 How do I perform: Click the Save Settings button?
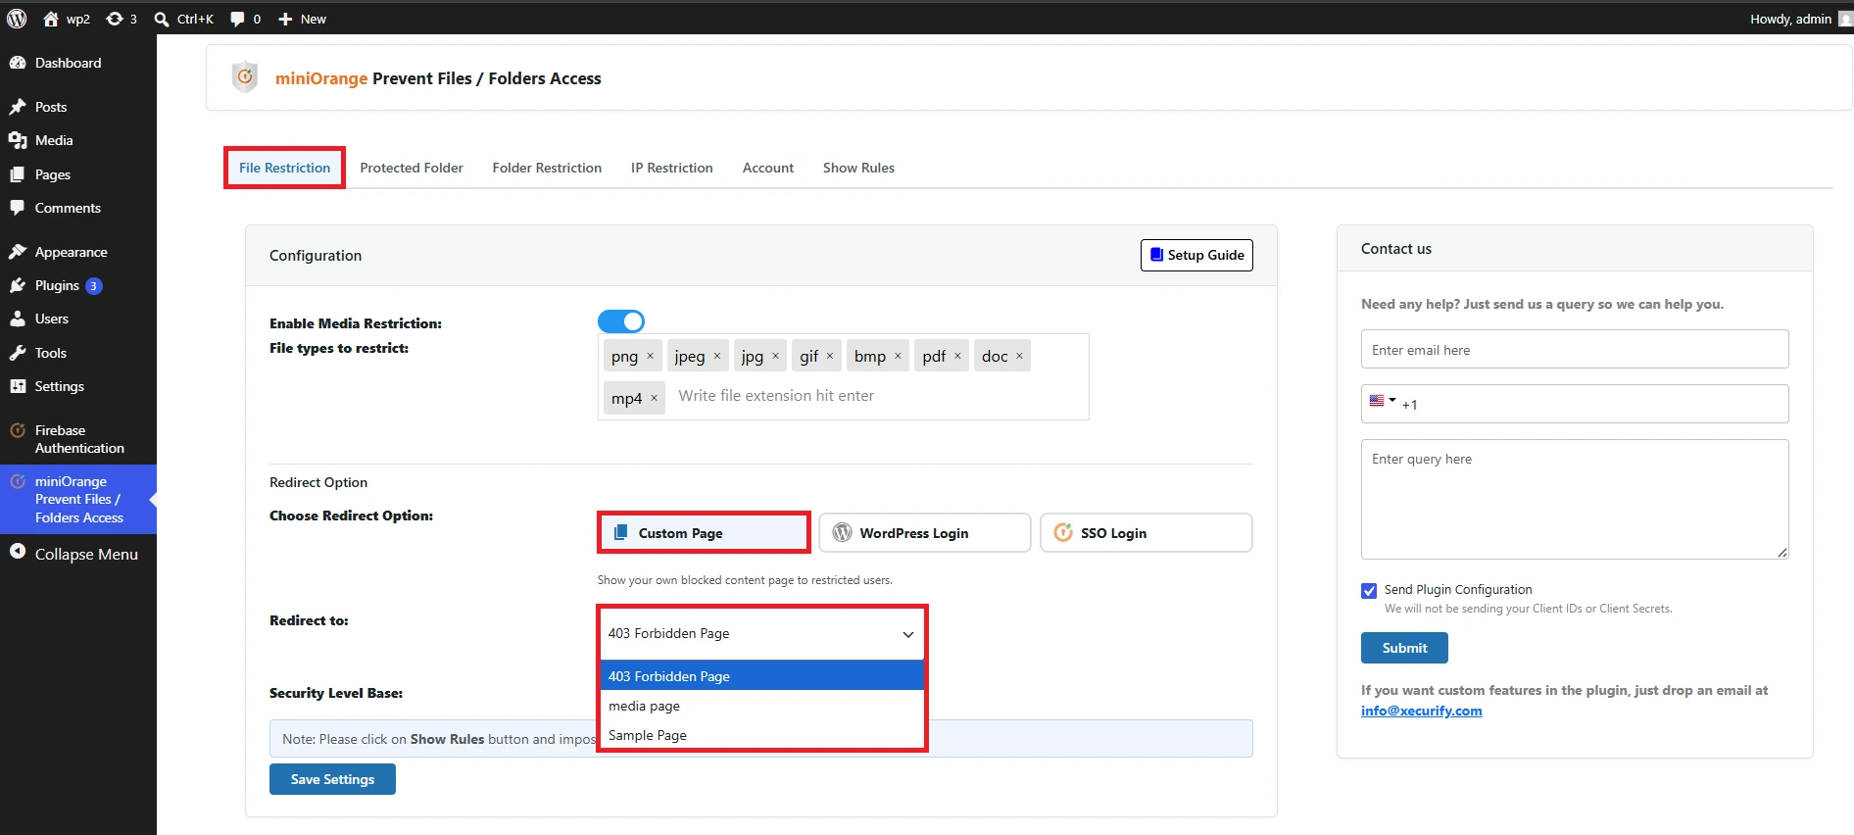click(x=332, y=779)
